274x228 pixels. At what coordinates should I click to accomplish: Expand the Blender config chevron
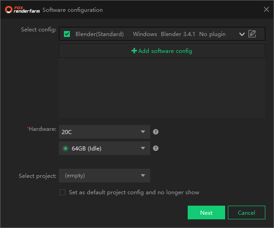[x=242, y=34]
